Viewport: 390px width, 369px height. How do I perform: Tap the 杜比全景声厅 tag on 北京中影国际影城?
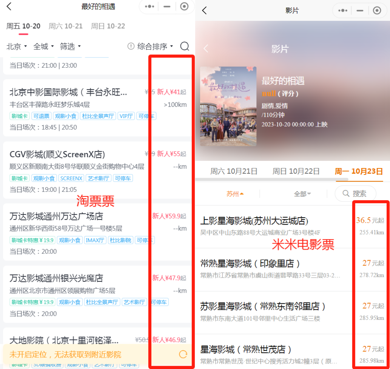(98, 116)
